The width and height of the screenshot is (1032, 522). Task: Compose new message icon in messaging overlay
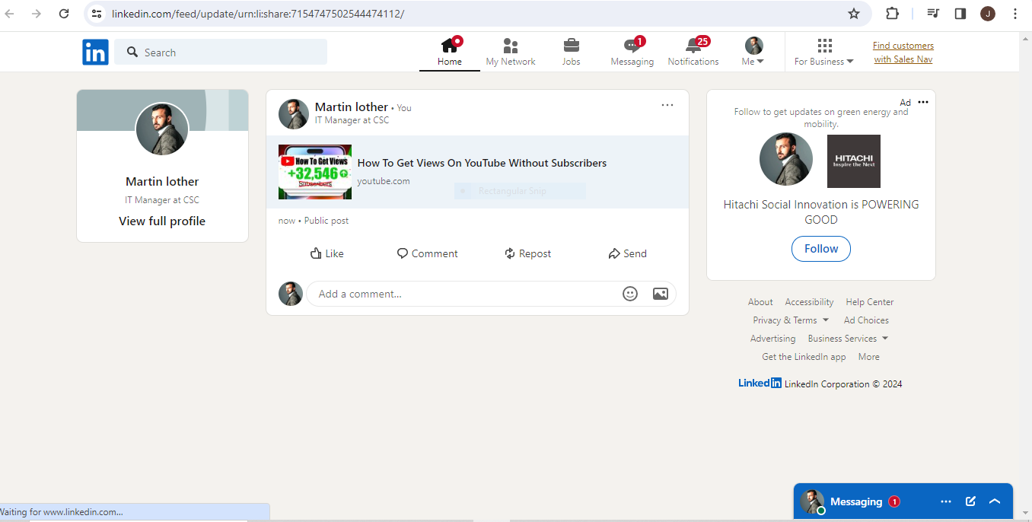coord(970,501)
